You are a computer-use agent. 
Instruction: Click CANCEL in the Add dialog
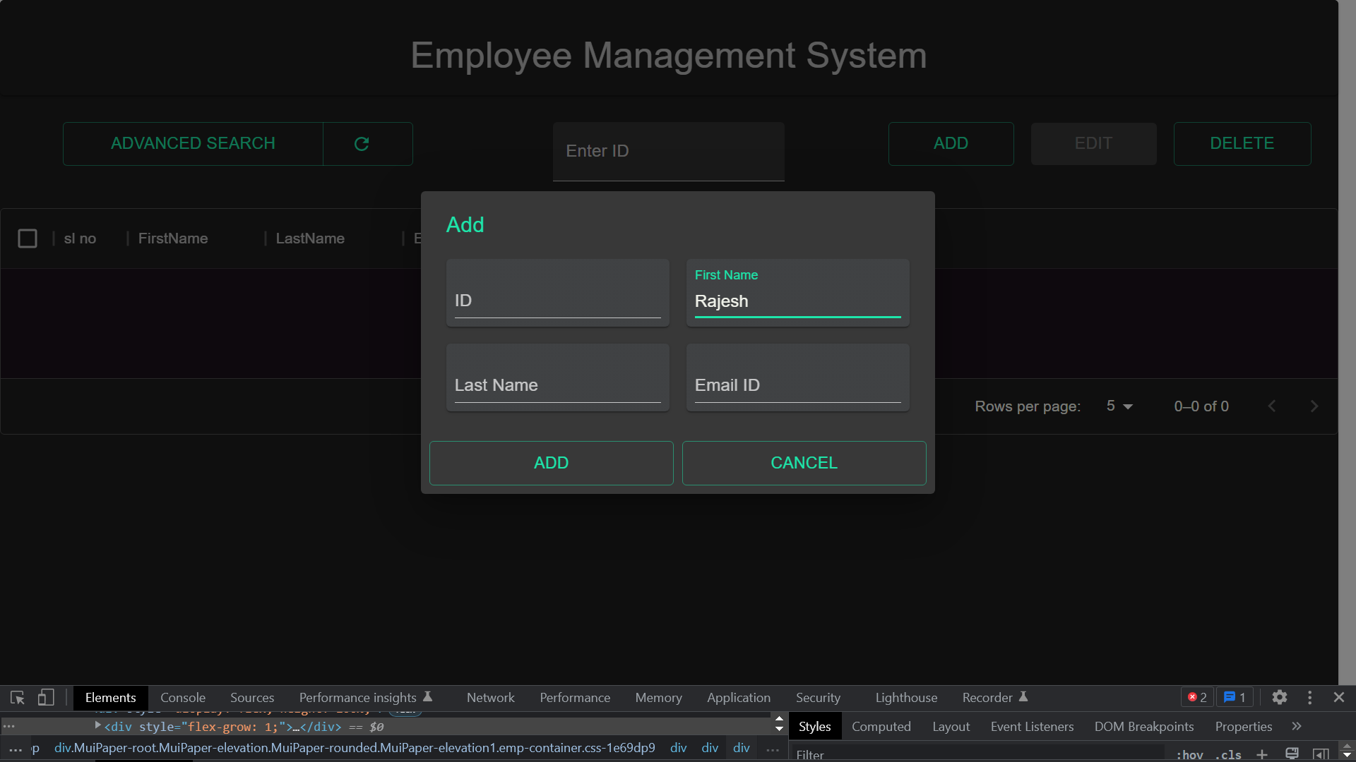coord(804,463)
